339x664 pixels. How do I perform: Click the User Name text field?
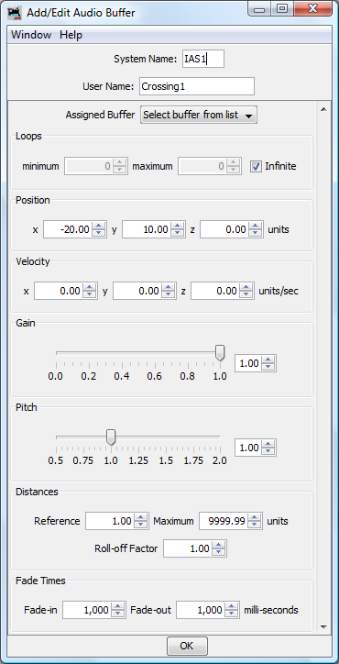[197, 86]
